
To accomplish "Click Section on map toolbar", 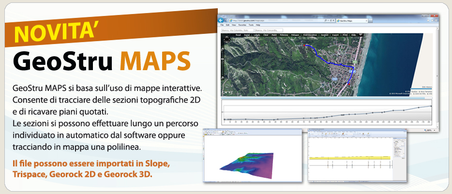I will point(324,35).
